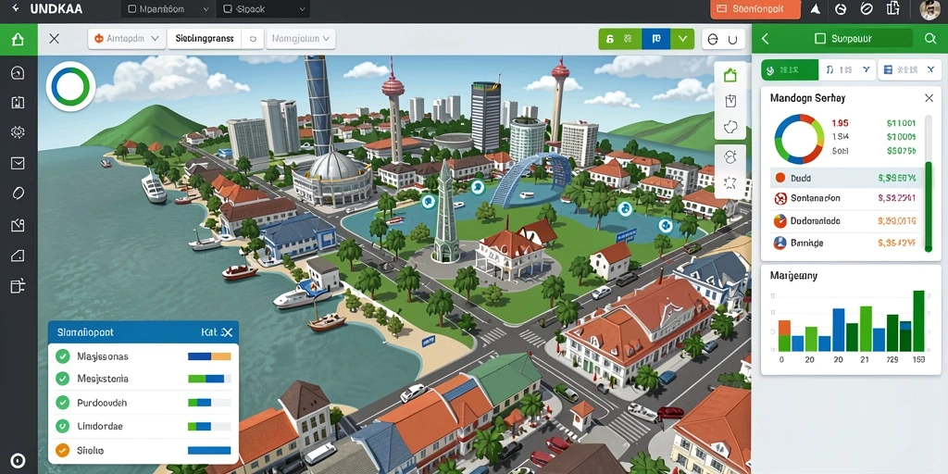
Task: Expand the Amtepdm dropdown
Action: click(x=127, y=39)
